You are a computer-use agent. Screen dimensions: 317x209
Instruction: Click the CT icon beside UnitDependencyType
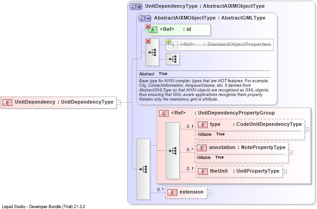click(136, 7)
